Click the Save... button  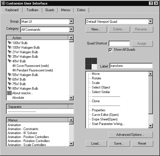tap(119, 143)
